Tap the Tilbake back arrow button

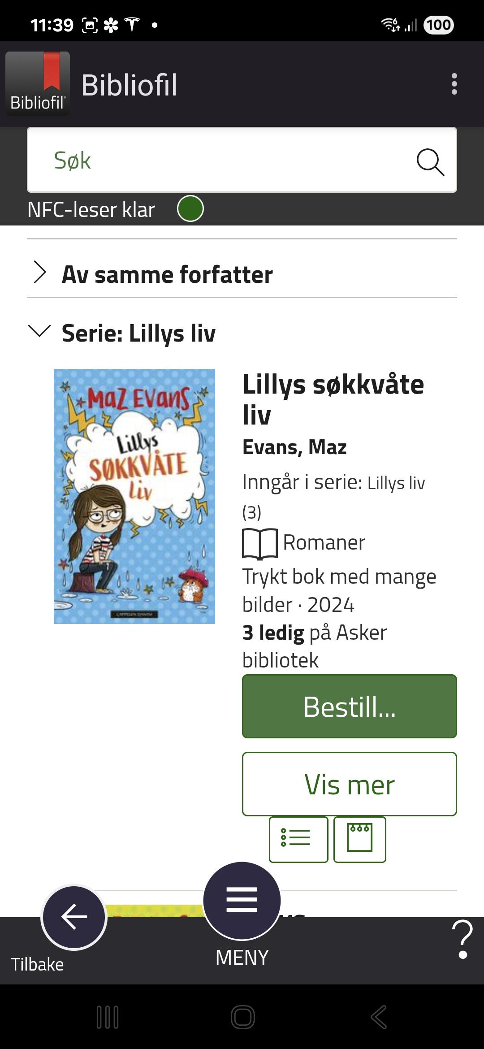(x=74, y=917)
